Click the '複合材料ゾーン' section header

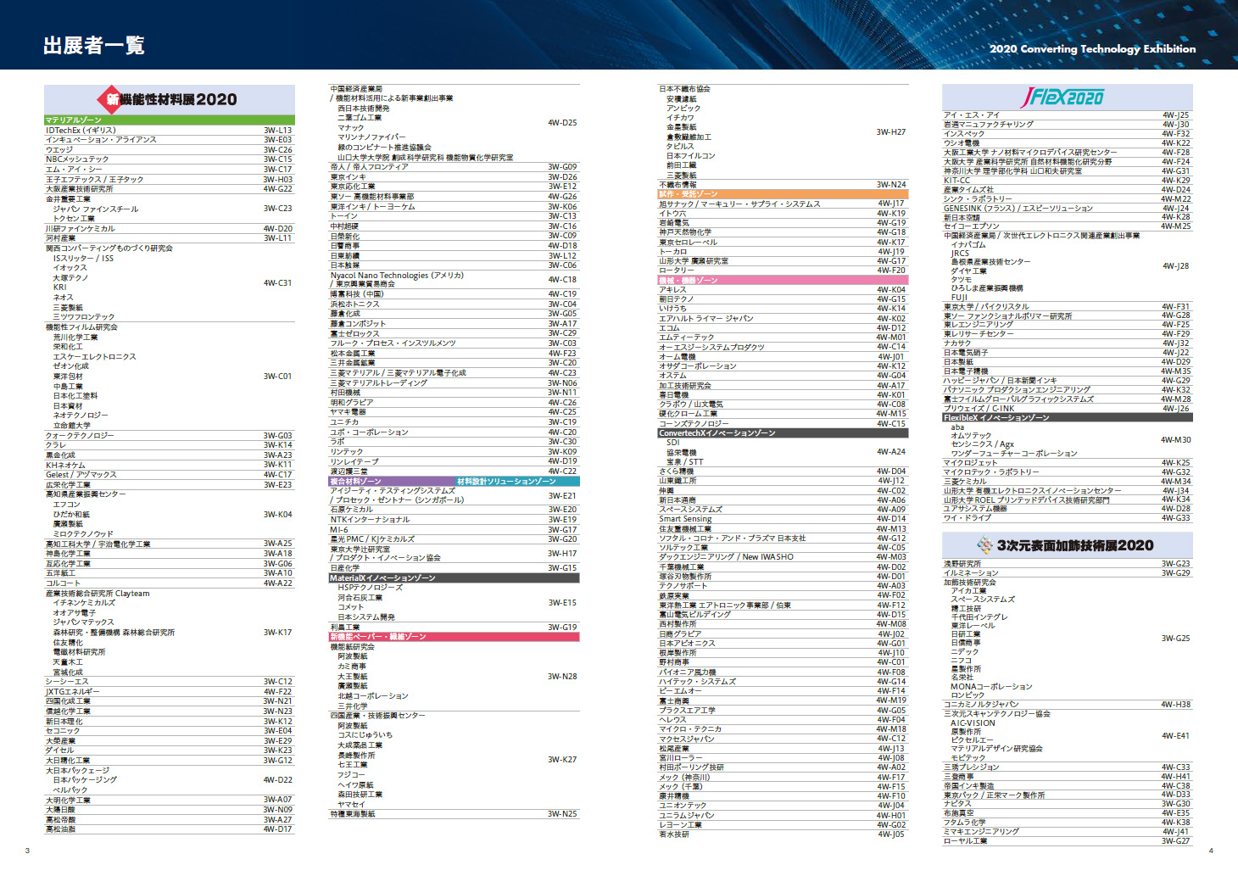click(x=390, y=481)
